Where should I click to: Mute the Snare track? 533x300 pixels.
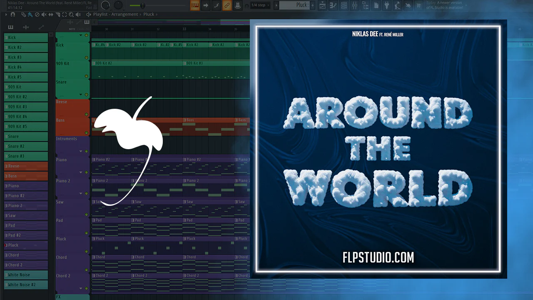click(86, 95)
